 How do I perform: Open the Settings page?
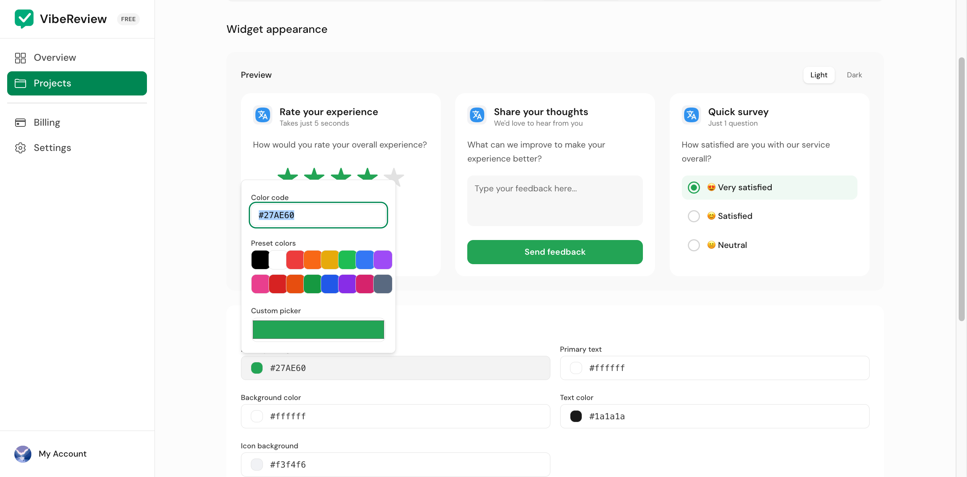tap(77, 148)
